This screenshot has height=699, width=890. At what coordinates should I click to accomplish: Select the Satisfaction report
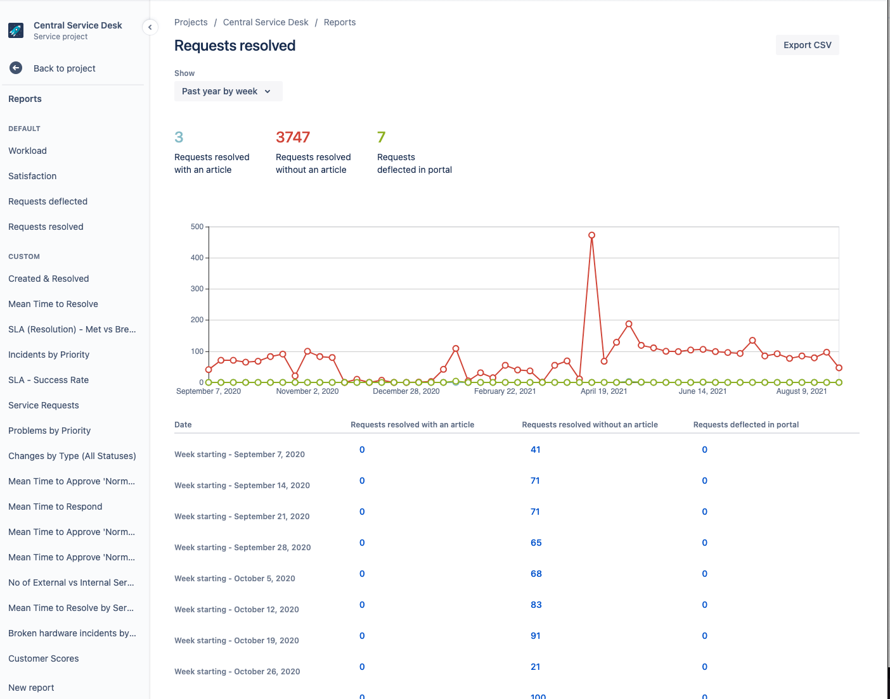coord(32,176)
